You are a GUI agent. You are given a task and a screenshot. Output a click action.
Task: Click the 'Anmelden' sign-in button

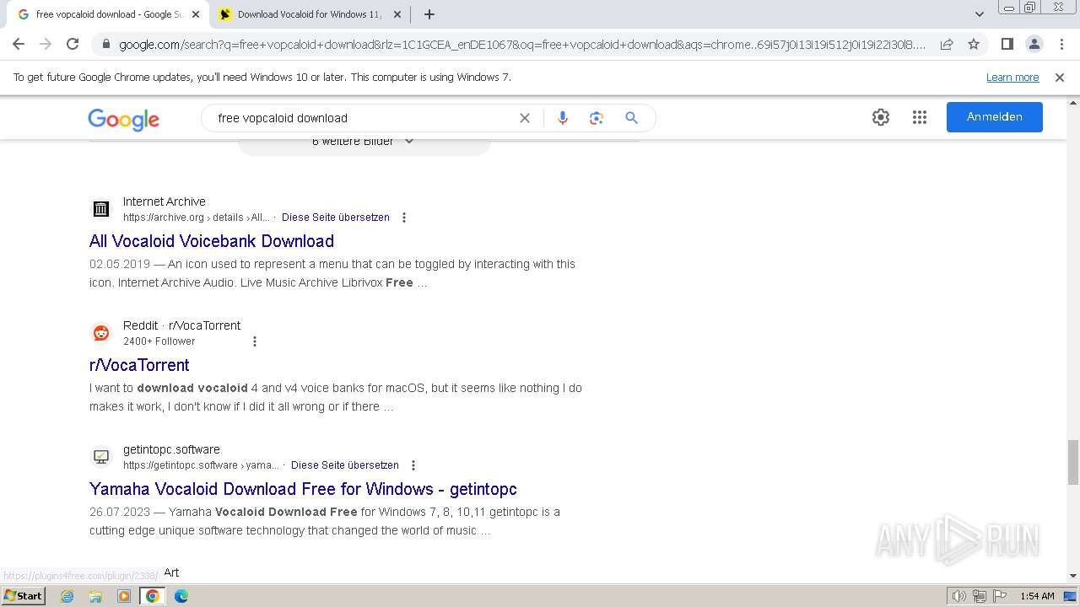[995, 117]
